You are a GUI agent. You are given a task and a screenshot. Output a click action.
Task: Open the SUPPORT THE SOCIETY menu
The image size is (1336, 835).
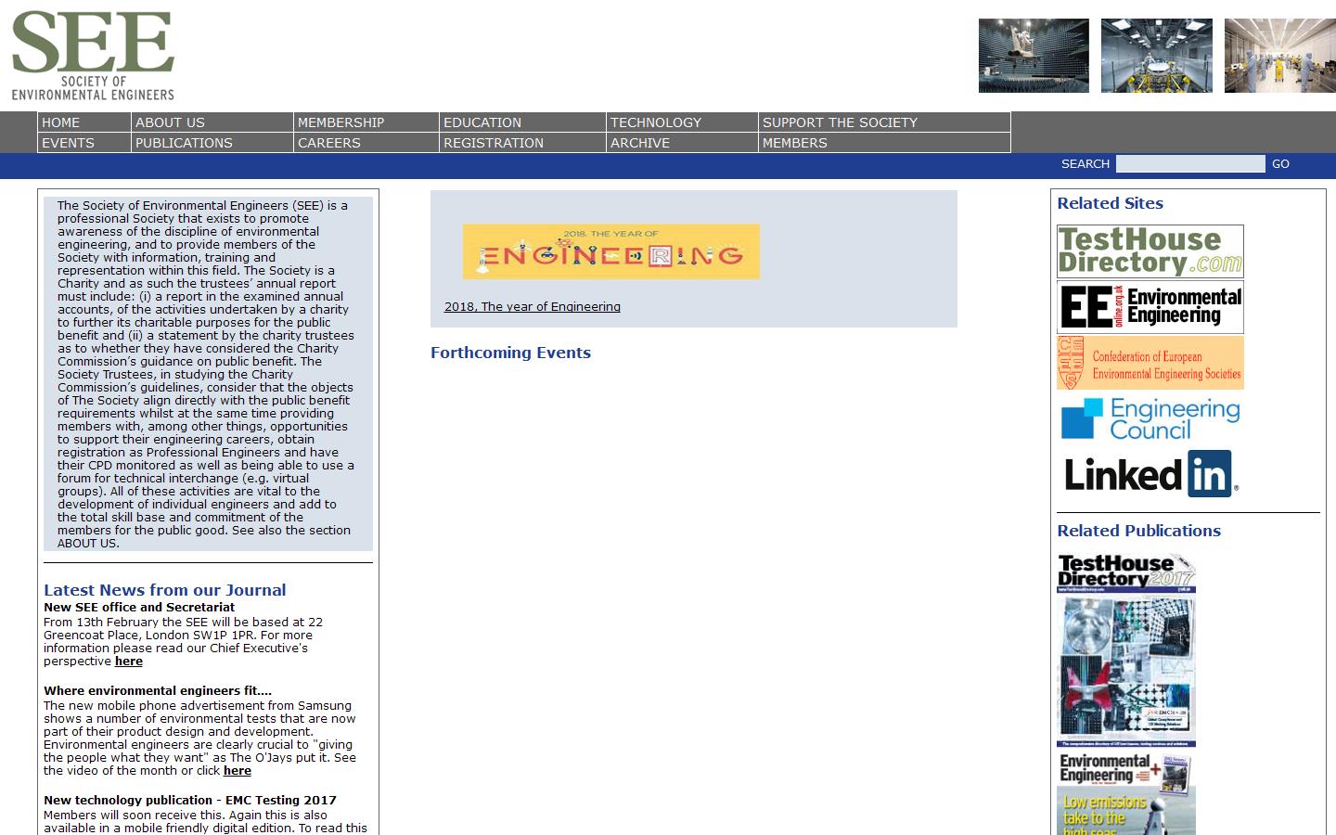point(839,122)
